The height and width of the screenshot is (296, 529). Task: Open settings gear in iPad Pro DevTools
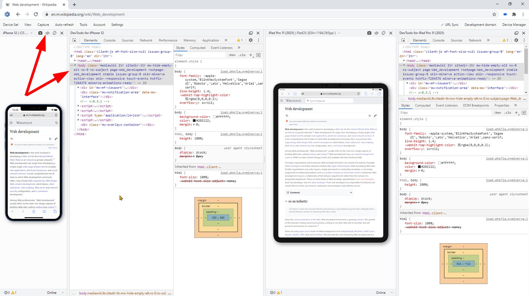coord(516,40)
